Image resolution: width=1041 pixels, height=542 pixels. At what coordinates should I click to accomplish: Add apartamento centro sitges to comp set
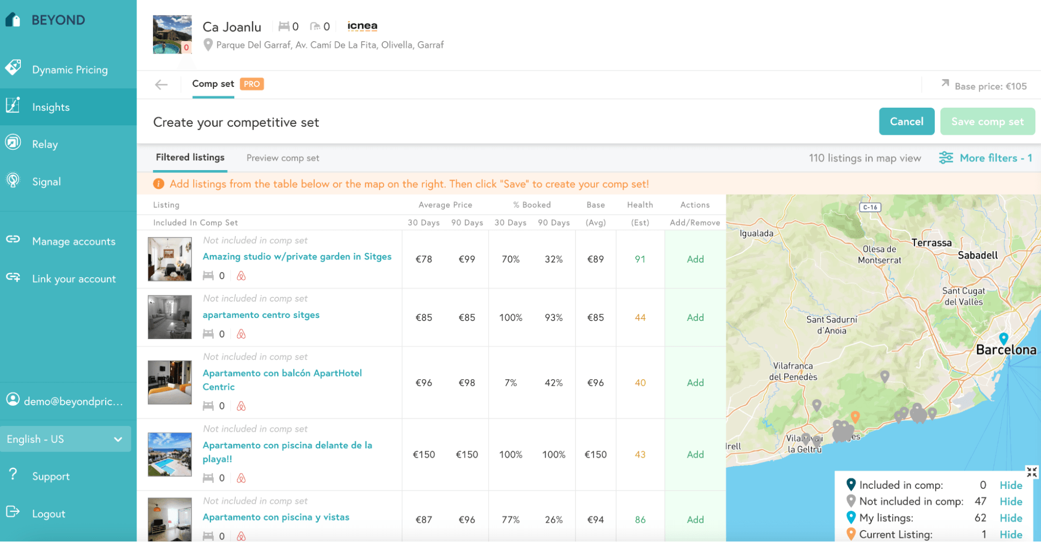tap(695, 318)
